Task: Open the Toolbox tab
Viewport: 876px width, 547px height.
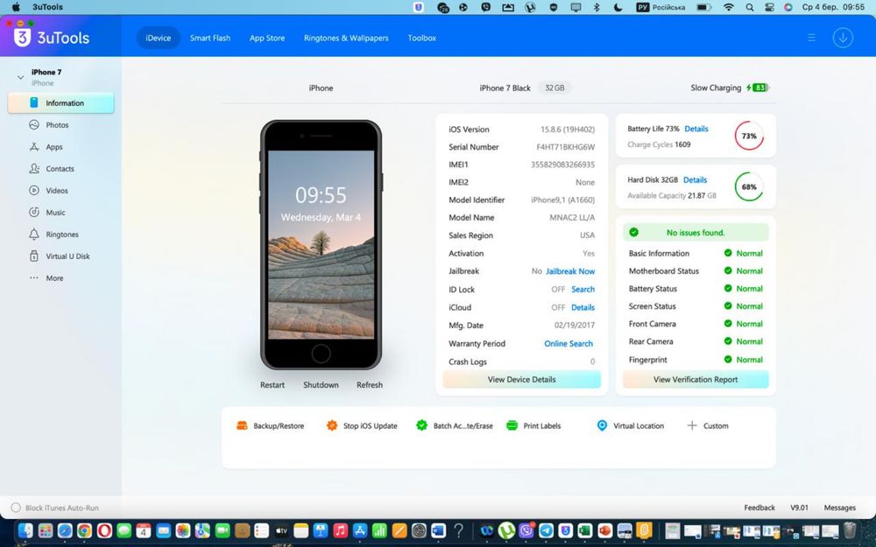Action: tap(422, 38)
